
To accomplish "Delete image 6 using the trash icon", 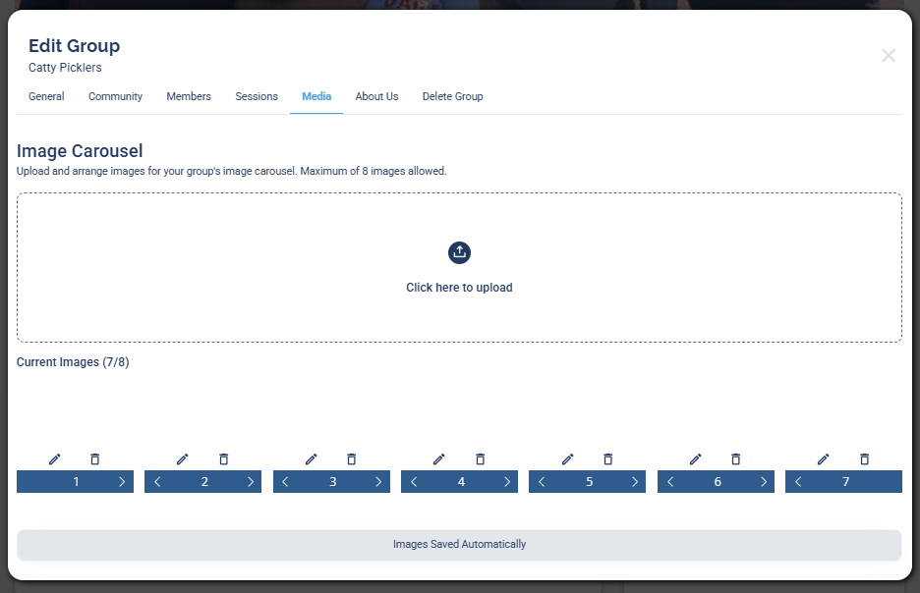I will (x=736, y=459).
